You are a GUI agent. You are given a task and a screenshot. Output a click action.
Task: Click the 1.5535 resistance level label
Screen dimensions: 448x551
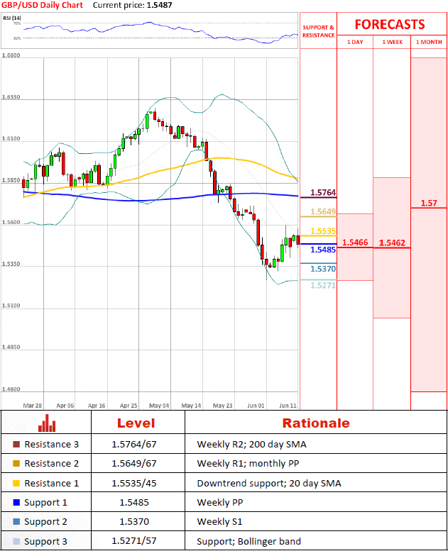pos(323,231)
